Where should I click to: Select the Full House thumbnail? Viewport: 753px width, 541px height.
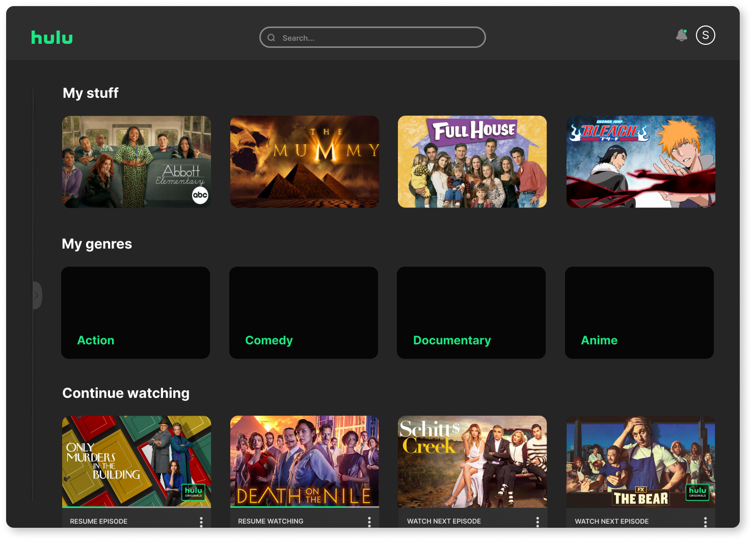pos(472,161)
